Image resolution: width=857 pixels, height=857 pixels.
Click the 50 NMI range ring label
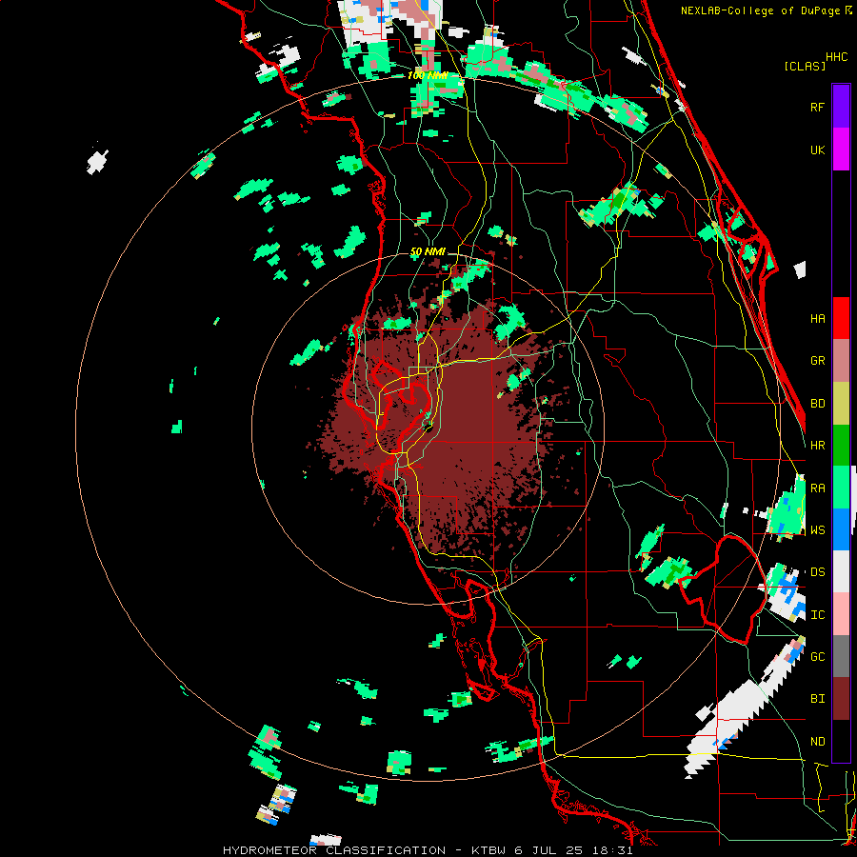coord(428,251)
